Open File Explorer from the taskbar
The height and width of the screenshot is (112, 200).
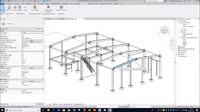[48, 110]
